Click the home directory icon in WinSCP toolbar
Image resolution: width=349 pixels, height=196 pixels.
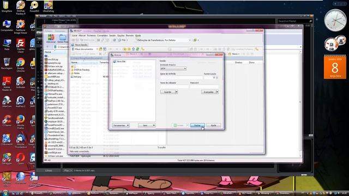coord(133,49)
